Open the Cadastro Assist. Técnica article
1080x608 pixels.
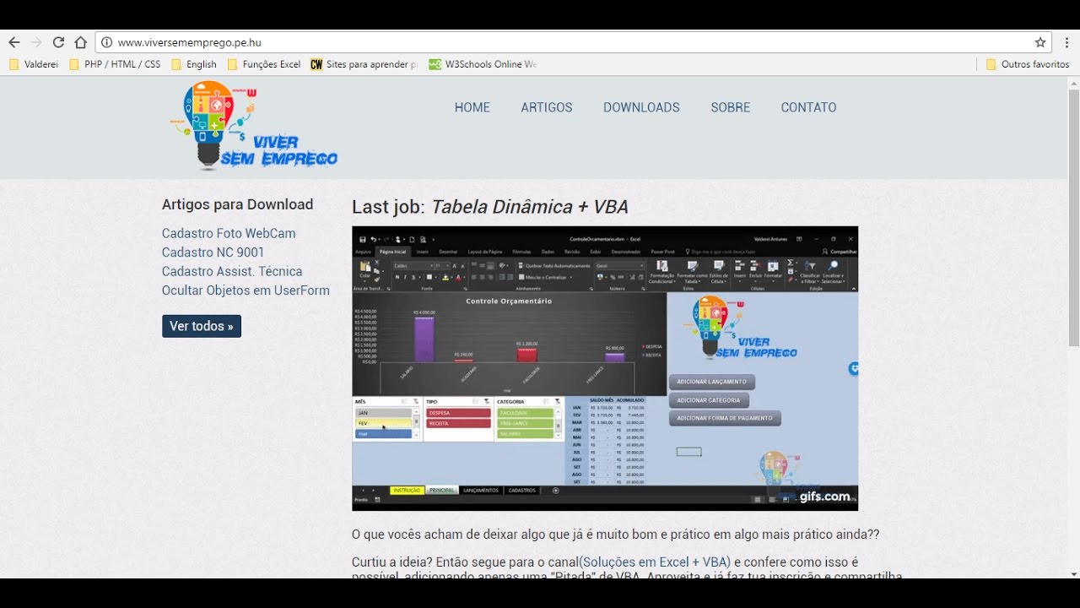[x=232, y=271]
